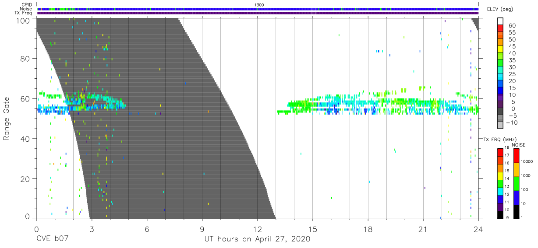The width and height of the screenshot is (538, 248).
Task: Click the ELEV (deg) legend title
Action: (501, 9)
